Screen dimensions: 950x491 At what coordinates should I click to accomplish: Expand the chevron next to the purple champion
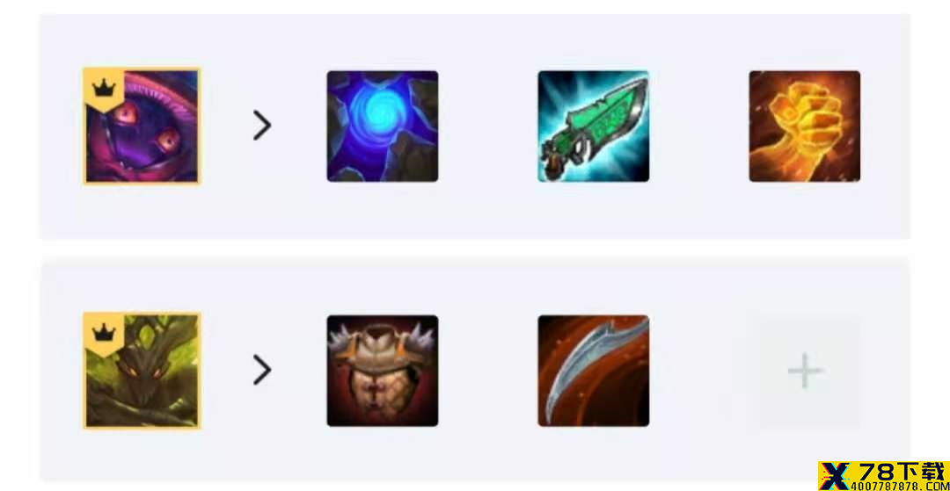[262, 126]
